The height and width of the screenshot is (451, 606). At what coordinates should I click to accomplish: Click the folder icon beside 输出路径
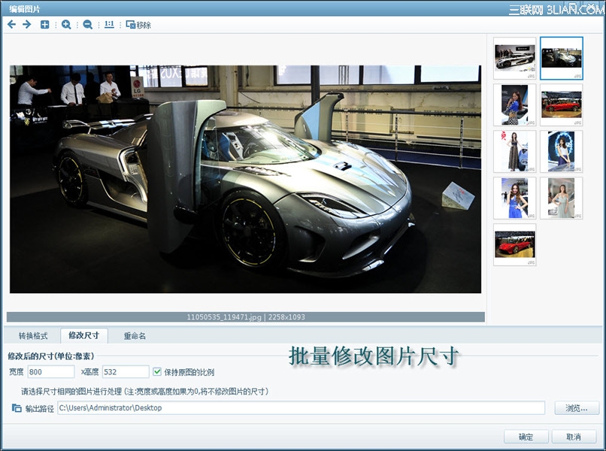tap(17, 408)
